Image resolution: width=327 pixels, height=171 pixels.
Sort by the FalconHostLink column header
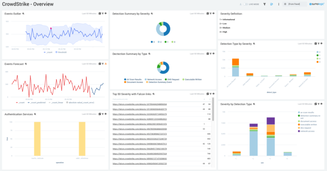click(x=120, y=99)
